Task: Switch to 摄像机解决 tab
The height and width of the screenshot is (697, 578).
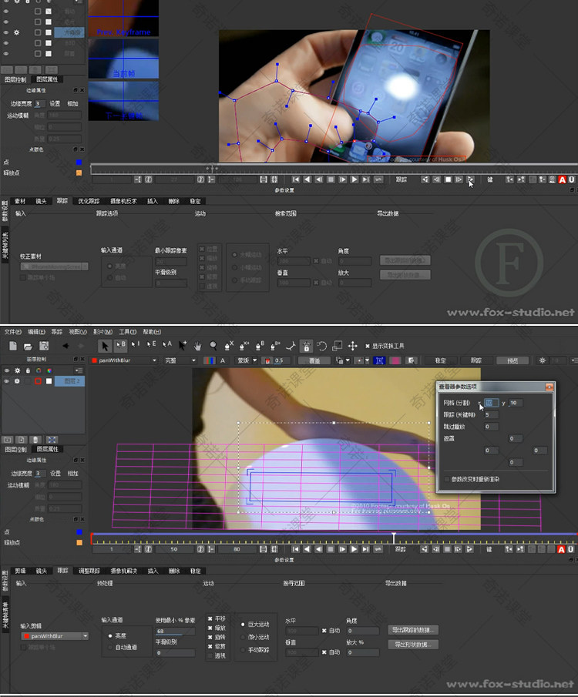Action: (124, 571)
